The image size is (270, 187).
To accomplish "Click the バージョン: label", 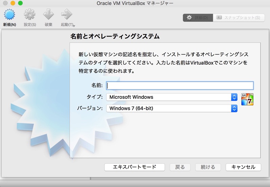I will pyautogui.click(x=90, y=108).
